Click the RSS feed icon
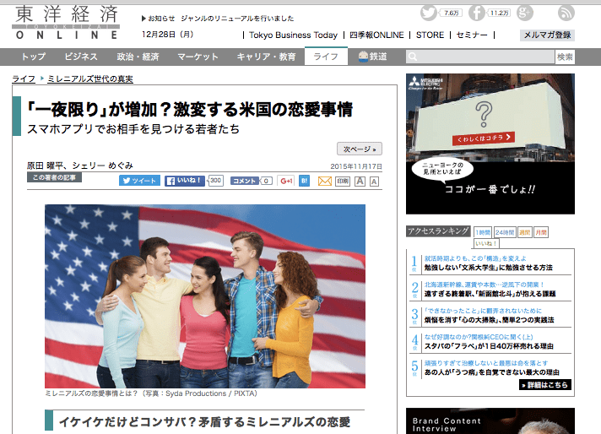 click(566, 13)
